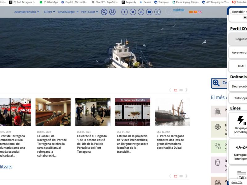Click the Policia Portuària event photo thumbnail
The width and height of the screenshot is (247, 185).
[93, 112]
